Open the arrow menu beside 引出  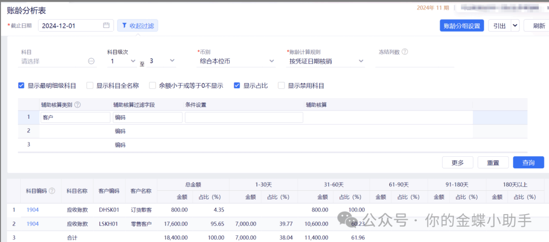point(515,25)
